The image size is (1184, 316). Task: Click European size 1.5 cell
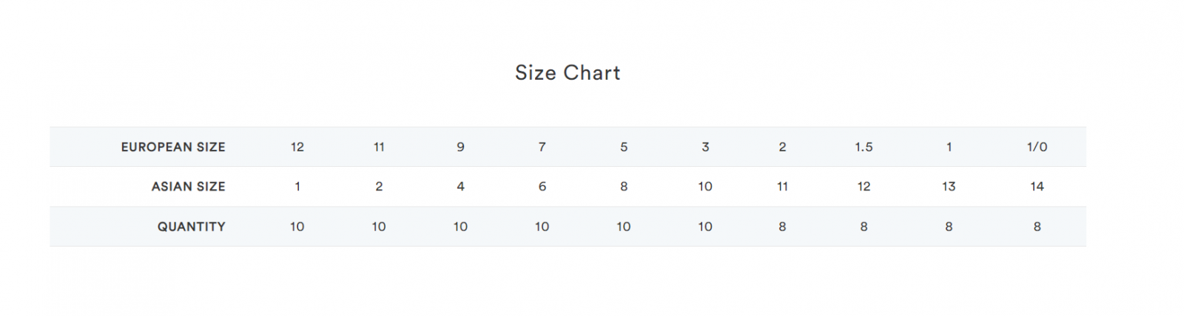point(864,147)
